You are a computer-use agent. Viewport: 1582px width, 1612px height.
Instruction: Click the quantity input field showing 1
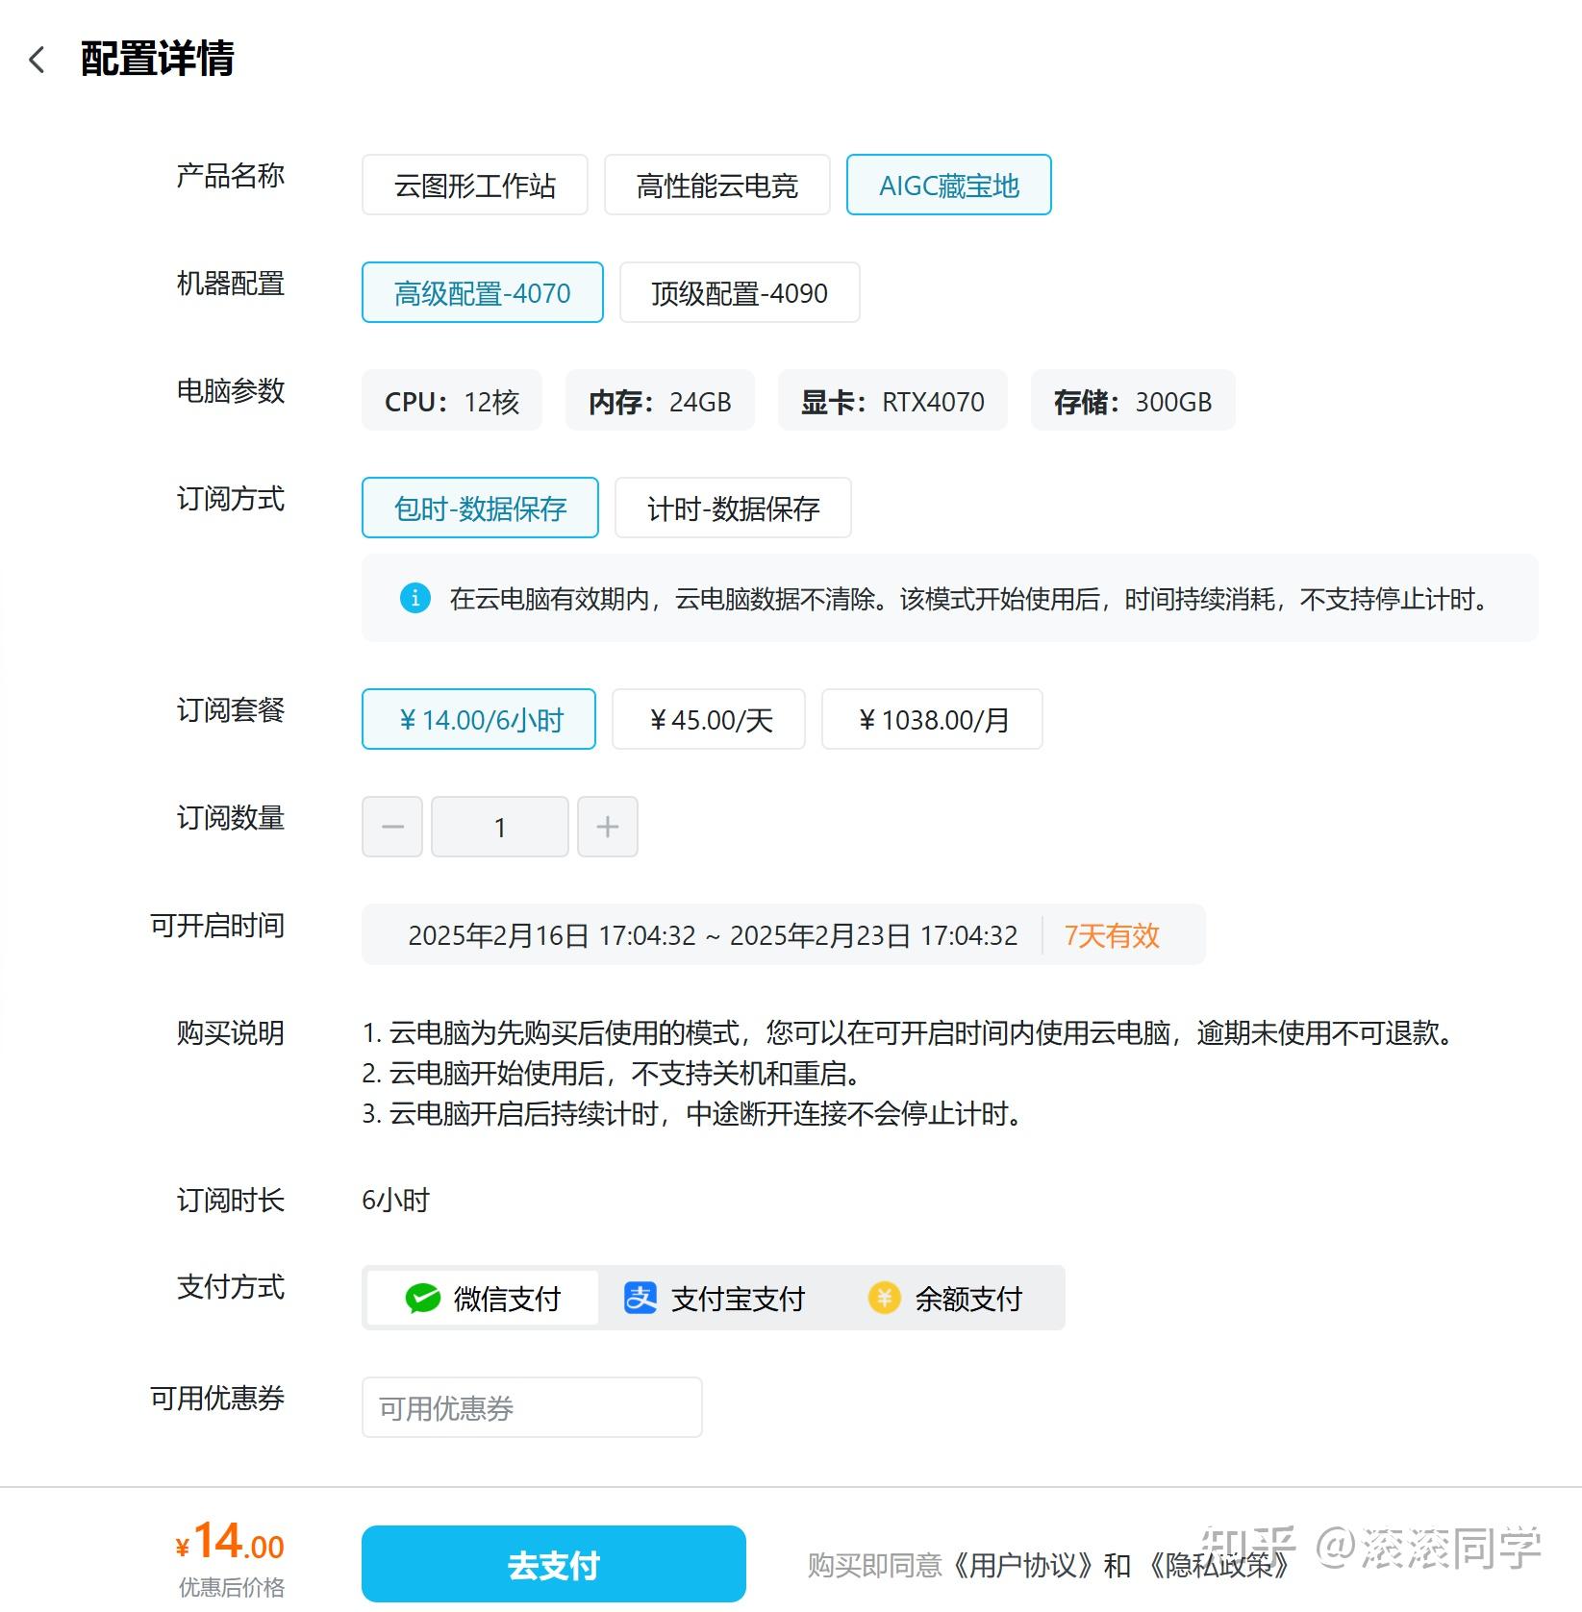pyautogui.click(x=499, y=827)
